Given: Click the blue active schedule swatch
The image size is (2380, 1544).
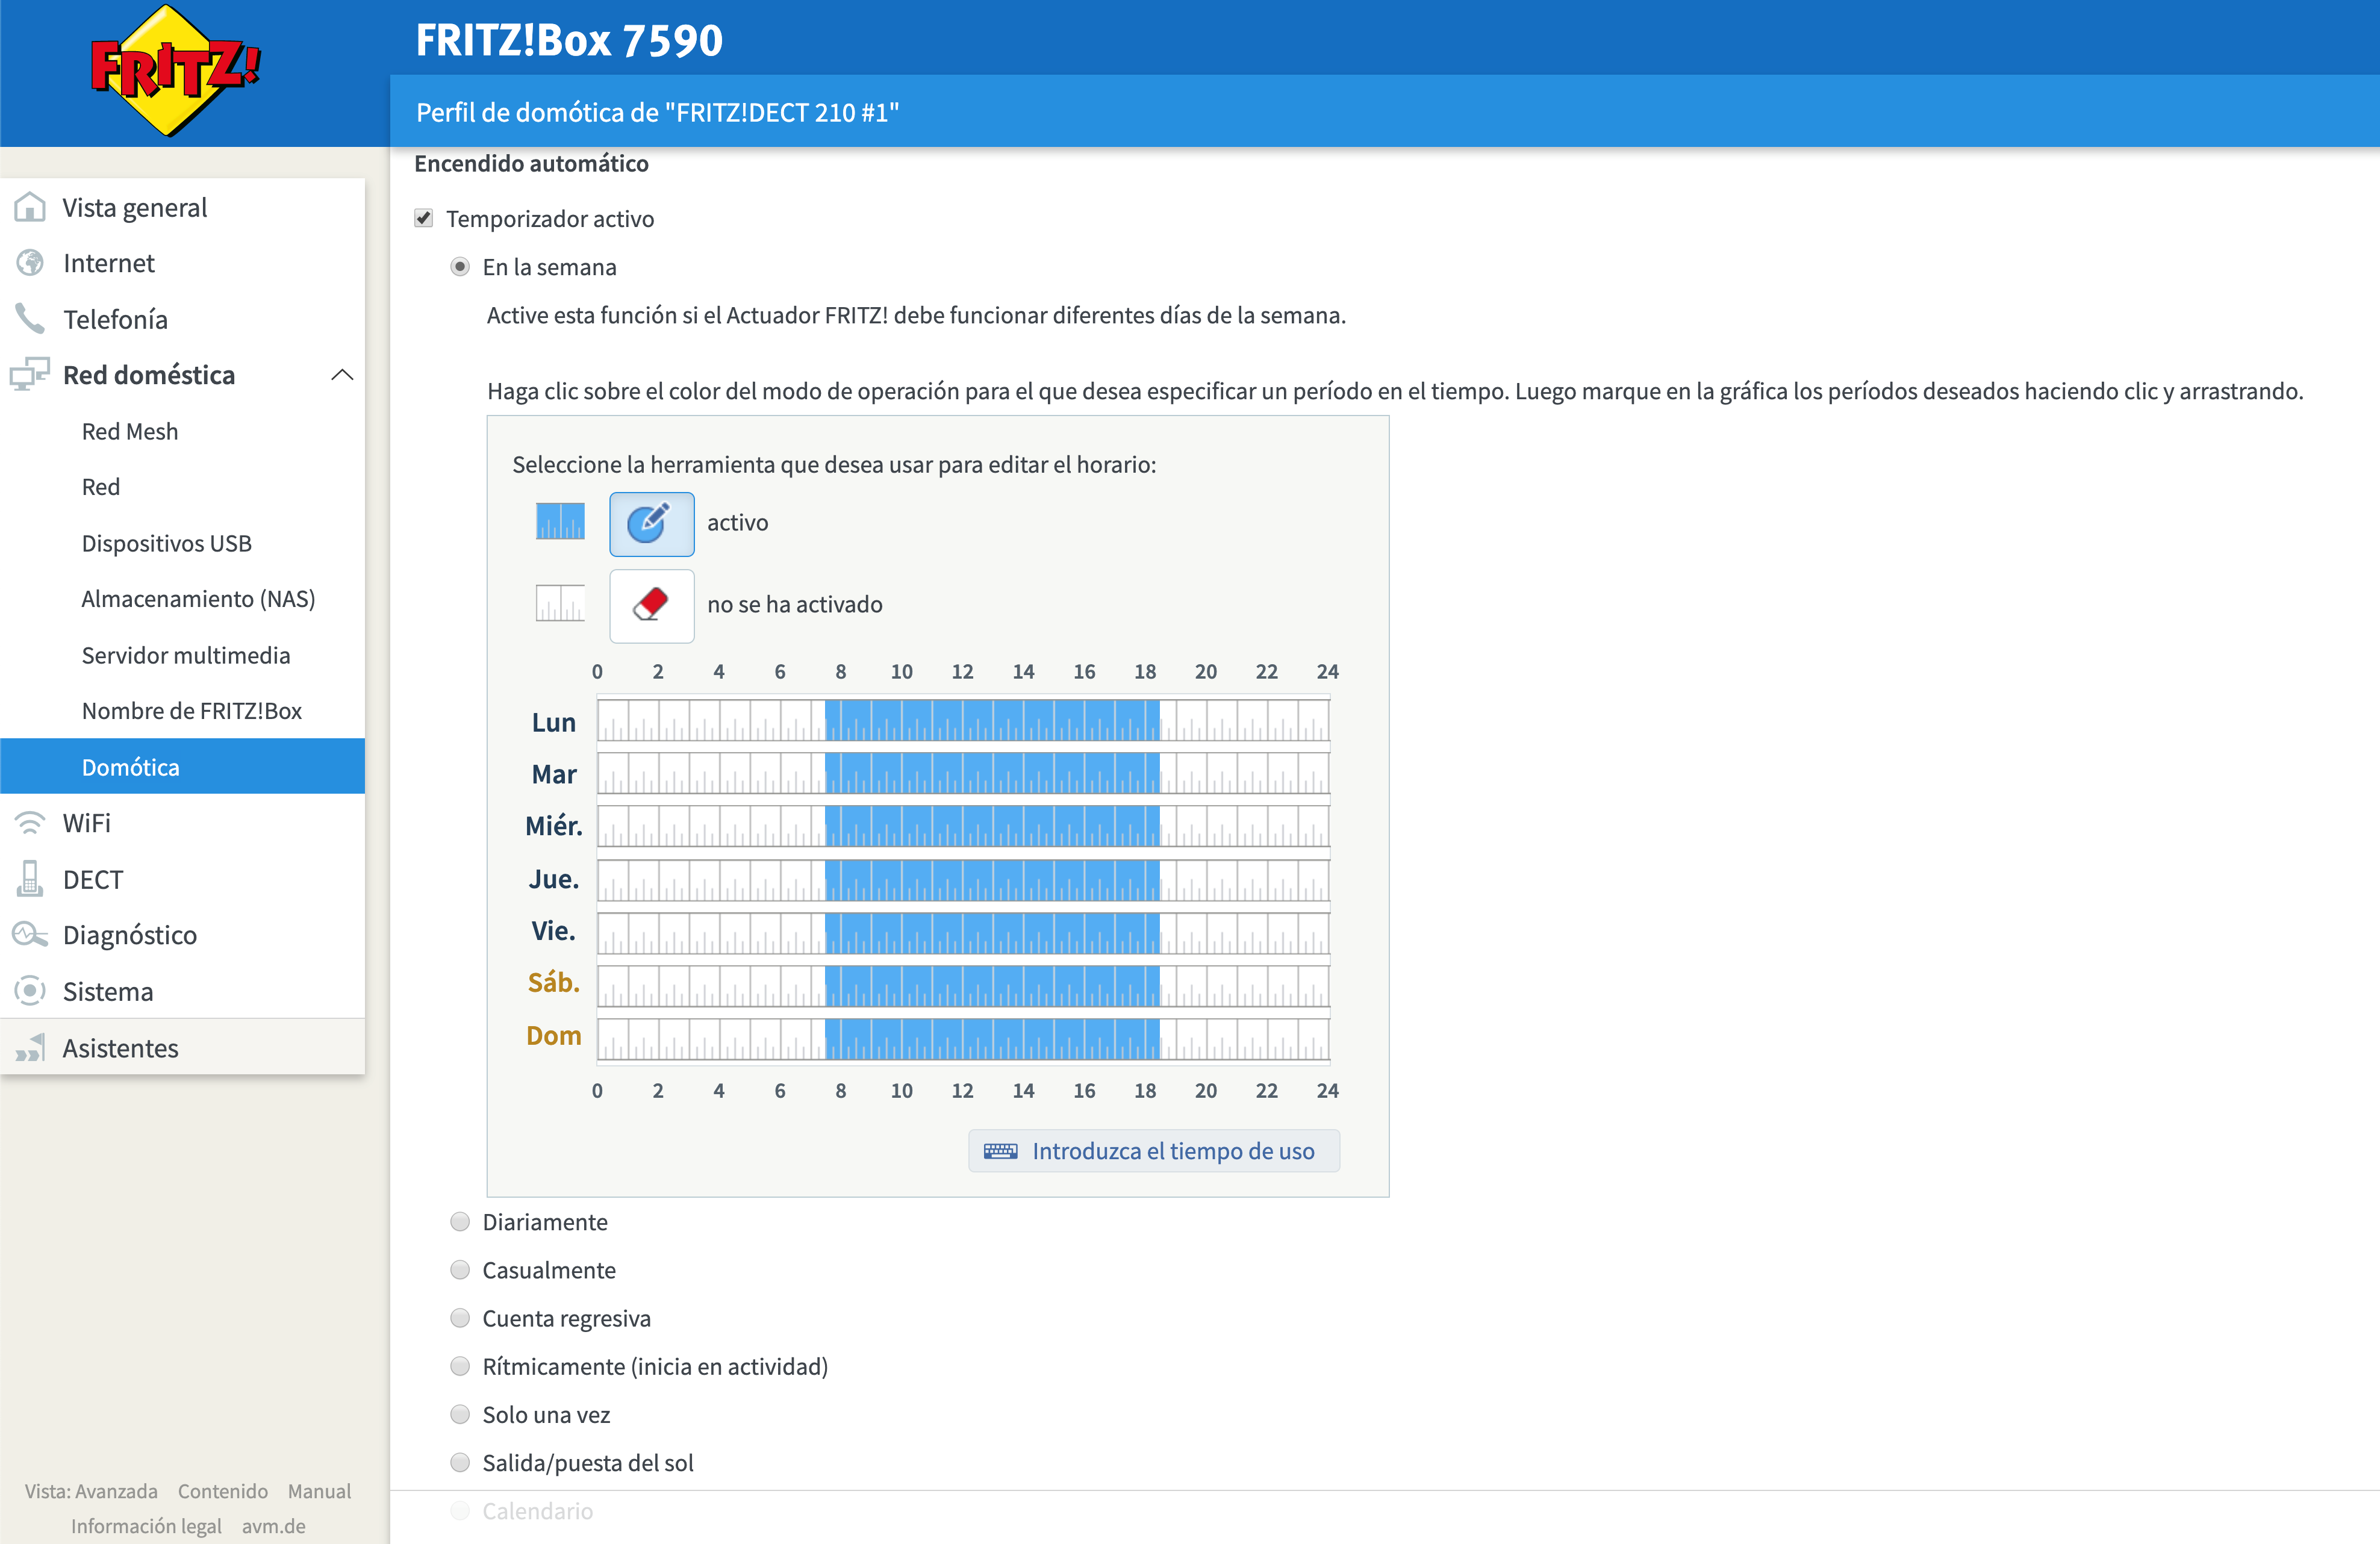Looking at the screenshot, I should [x=560, y=521].
